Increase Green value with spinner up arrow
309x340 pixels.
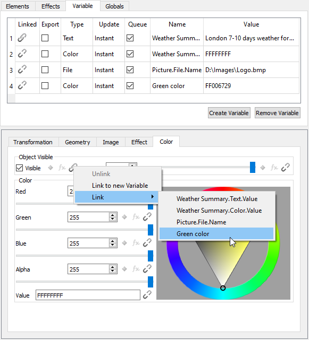point(113,215)
